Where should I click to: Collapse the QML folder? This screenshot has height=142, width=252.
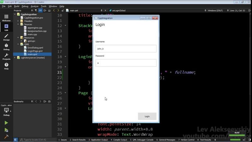[x=18, y=44]
